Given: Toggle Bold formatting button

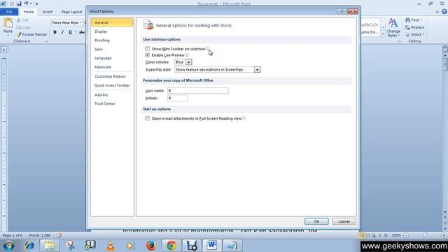Looking at the screenshot, I should (55, 32).
